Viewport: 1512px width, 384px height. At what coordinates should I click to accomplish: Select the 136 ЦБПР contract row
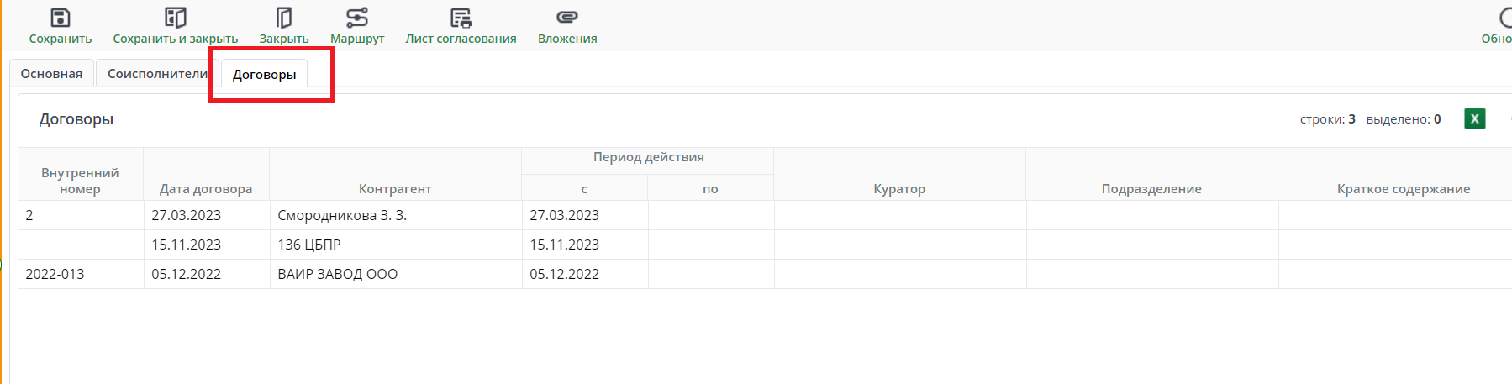(x=309, y=245)
